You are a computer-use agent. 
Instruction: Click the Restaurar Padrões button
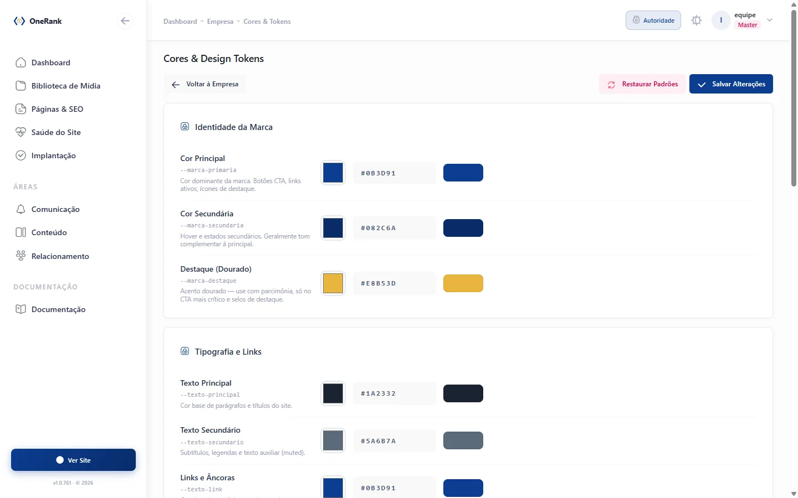click(x=642, y=84)
